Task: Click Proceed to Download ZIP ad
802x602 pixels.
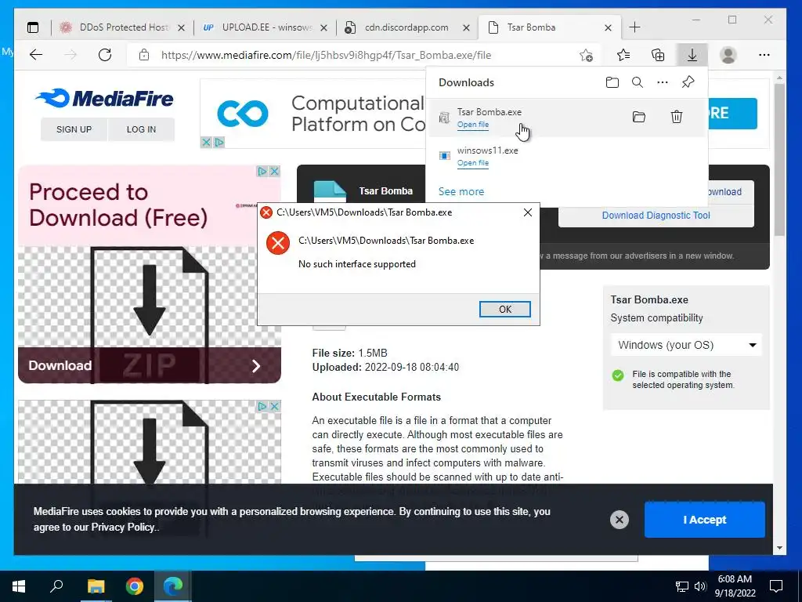Action: pos(150,274)
